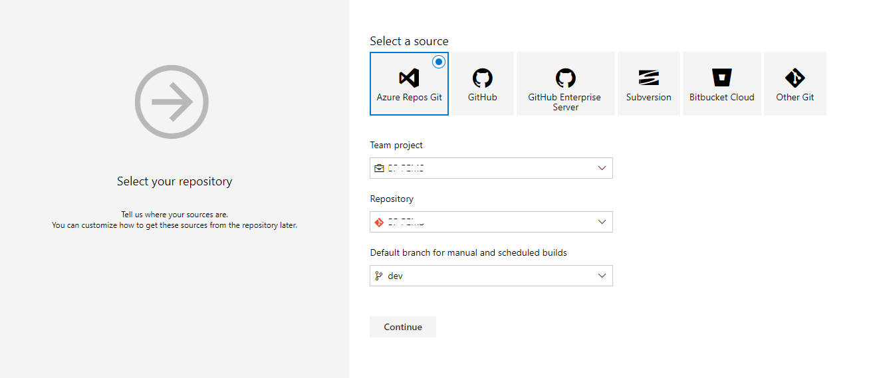Pick GitHub Enterprise Server source
This screenshot has width=869, height=378.
tap(565, 84)
